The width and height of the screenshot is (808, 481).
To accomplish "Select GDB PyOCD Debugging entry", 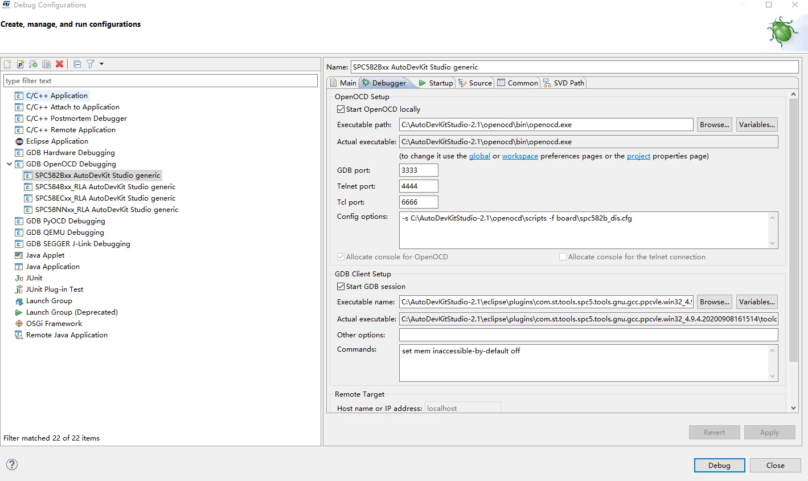I will [x=65, y=221].
